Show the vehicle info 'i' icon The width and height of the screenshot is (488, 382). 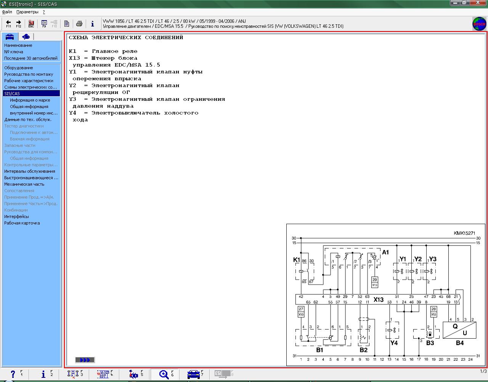92,24
